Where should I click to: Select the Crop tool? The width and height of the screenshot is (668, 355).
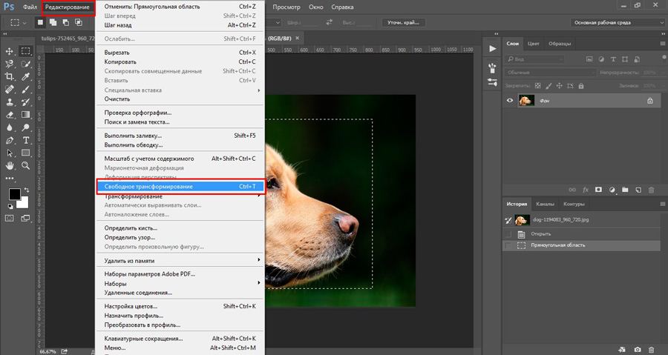coord(10,76)
